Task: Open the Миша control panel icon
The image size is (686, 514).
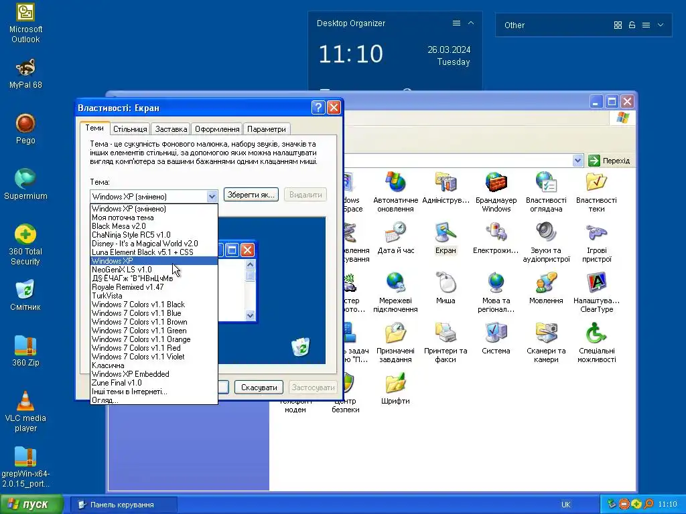Action: tap(445, 288)
